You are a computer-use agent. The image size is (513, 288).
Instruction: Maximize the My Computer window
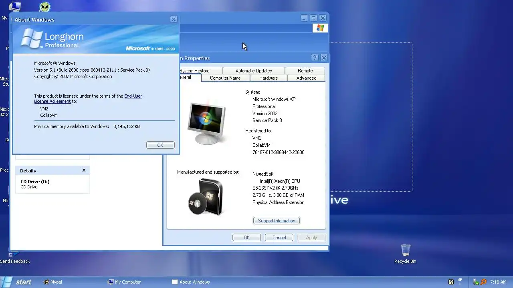point(313,18)
